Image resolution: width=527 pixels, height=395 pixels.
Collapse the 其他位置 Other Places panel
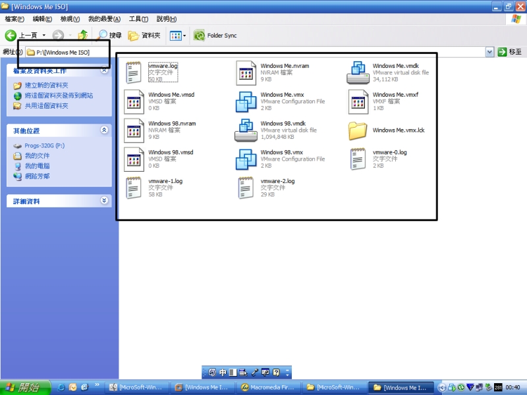tap(104, 130)
